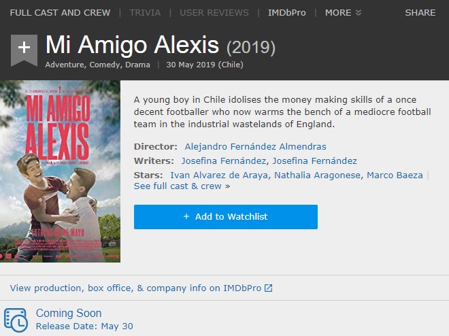Image resolution: width=449 pixels, height=336 pixels.
Task: Open director Alejandro Fernández Almendras's page
Action: [255, 147]
